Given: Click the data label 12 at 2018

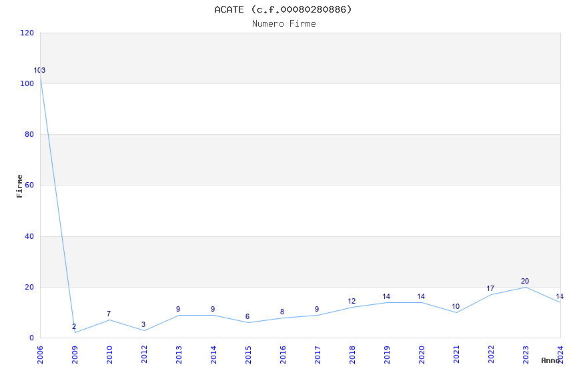Looking at the screenshot, I should [352, 301].
